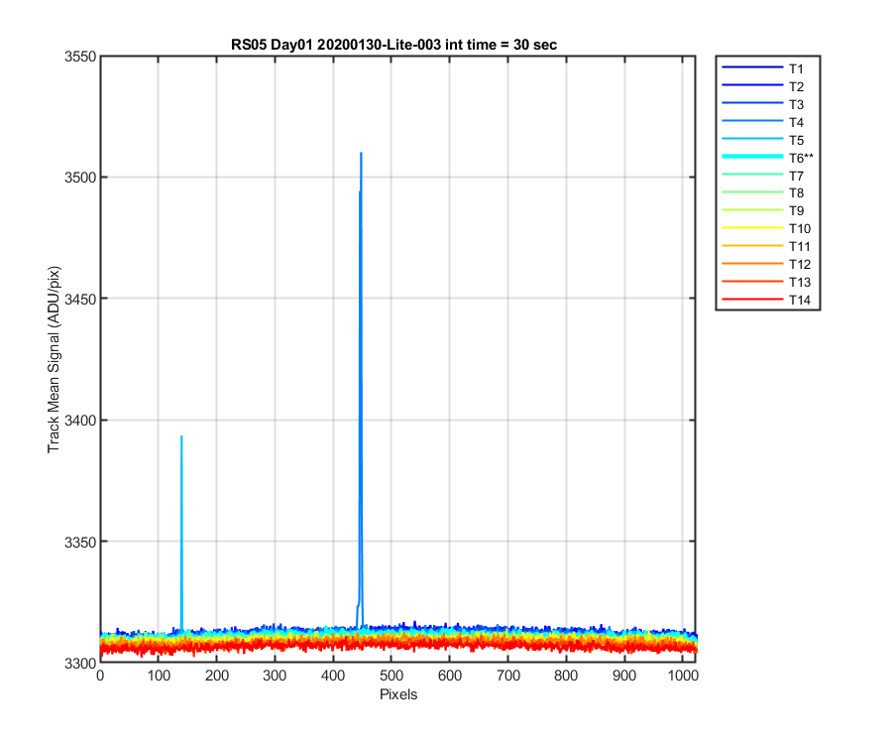The image size is (892, 744).
Task: Click the x-axis tick label 700
Action: coord(508,676)
